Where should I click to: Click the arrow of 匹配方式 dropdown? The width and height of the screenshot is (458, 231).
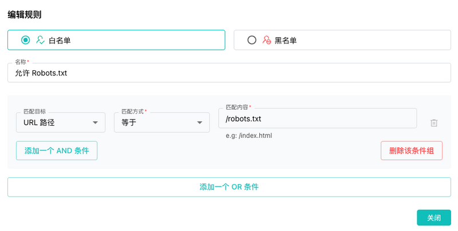199,122
